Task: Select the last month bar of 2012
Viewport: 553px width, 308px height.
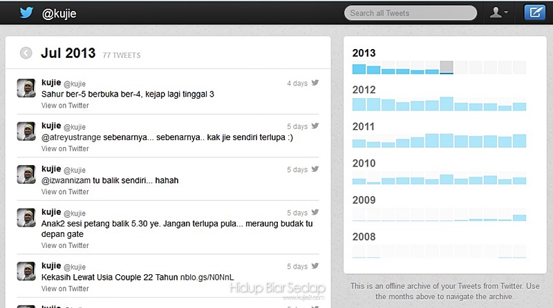Action: pos(519,106)
